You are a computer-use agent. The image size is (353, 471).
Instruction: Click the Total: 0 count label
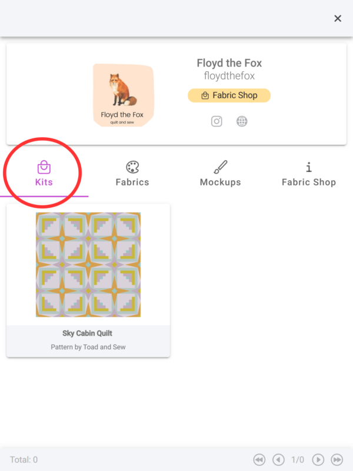24,459
